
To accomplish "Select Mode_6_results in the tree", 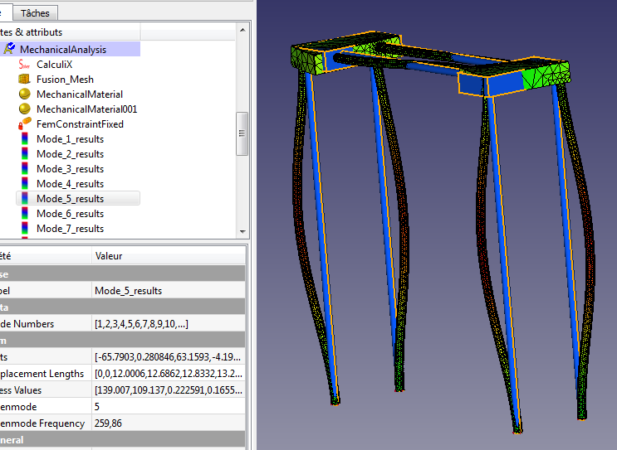I will point(70,214).
